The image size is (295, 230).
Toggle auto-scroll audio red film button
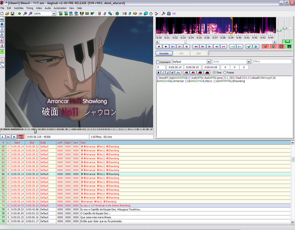pyautogui.click(x=281, y=46)
